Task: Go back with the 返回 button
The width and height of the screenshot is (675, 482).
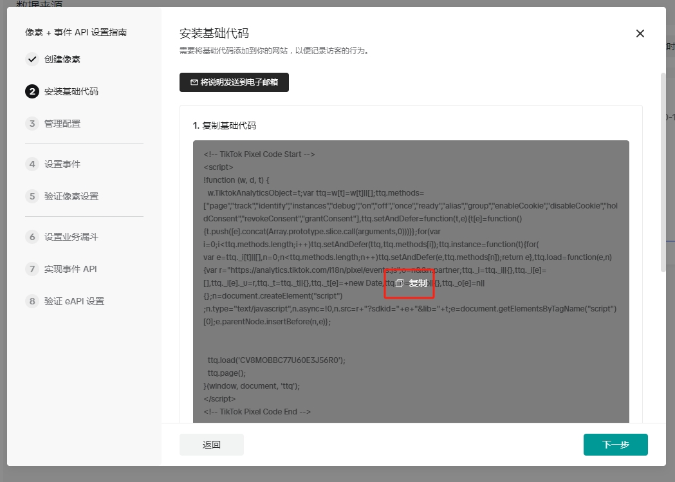Action: coord(211,445)
